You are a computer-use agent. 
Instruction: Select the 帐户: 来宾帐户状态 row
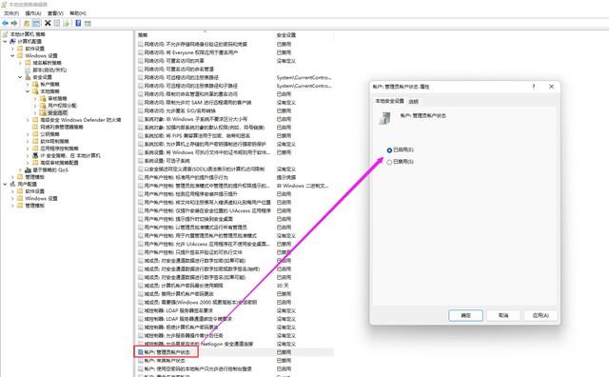tap(235, 360)
